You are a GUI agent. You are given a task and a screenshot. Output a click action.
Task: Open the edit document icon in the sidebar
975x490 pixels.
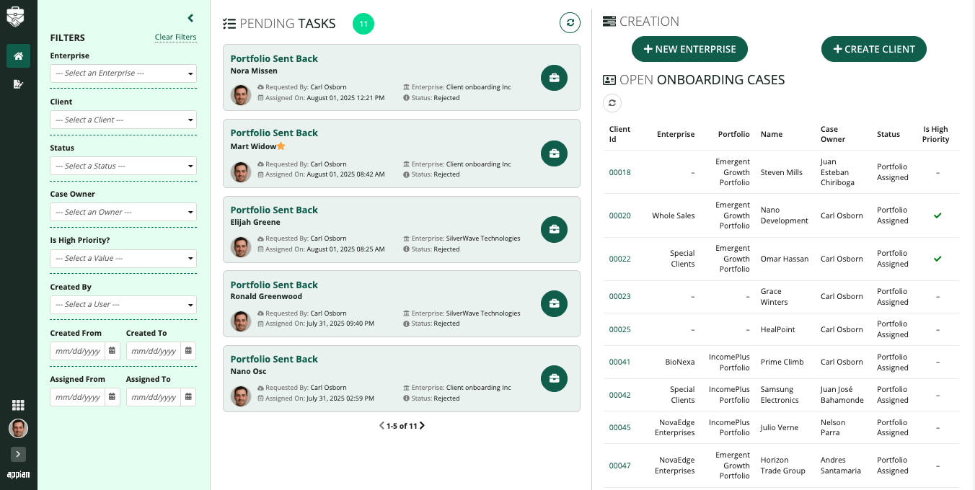pos(18,84)
